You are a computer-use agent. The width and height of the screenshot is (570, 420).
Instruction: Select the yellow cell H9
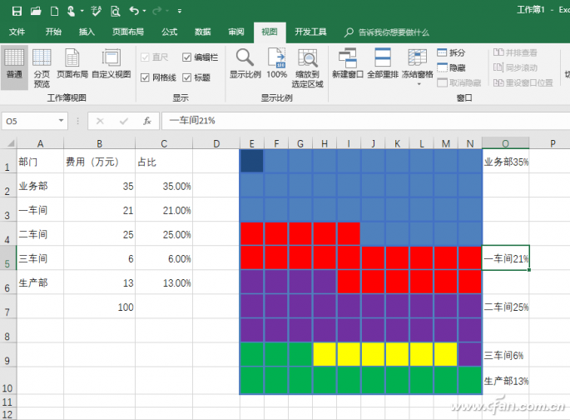coord(325,354)
